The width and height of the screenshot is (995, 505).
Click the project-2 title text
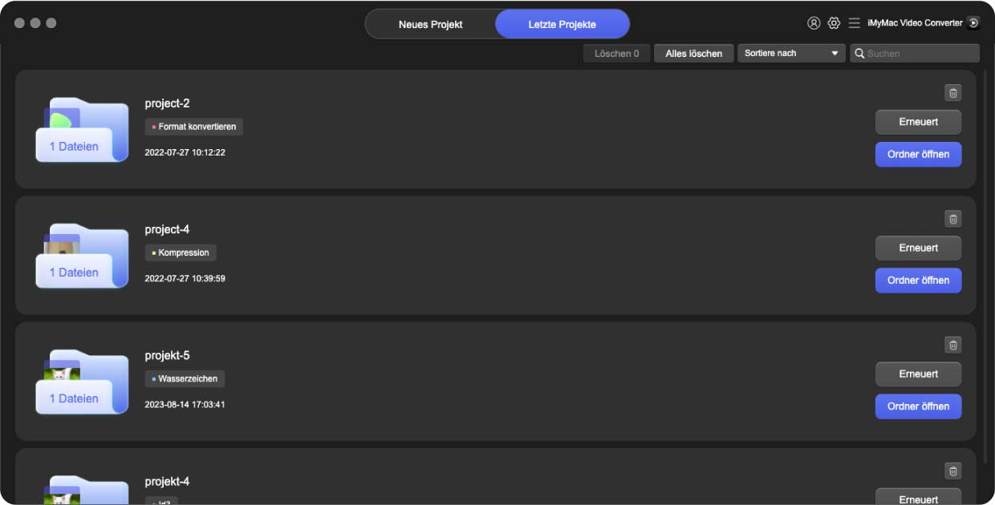[167, 103]
